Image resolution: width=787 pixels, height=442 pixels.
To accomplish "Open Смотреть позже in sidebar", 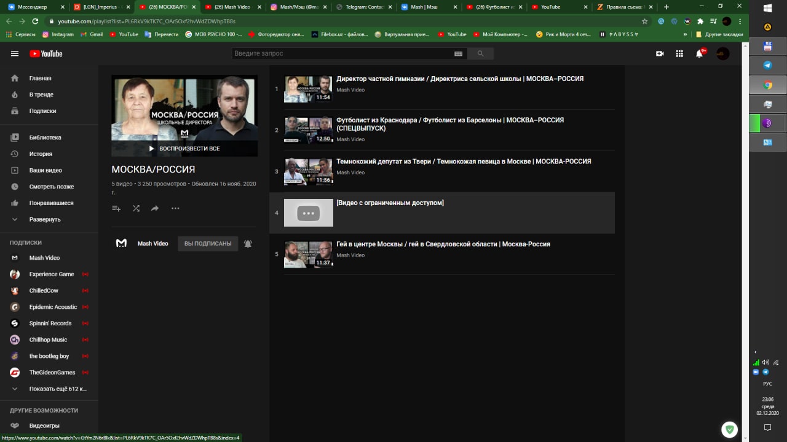I will tap(49, 187).
